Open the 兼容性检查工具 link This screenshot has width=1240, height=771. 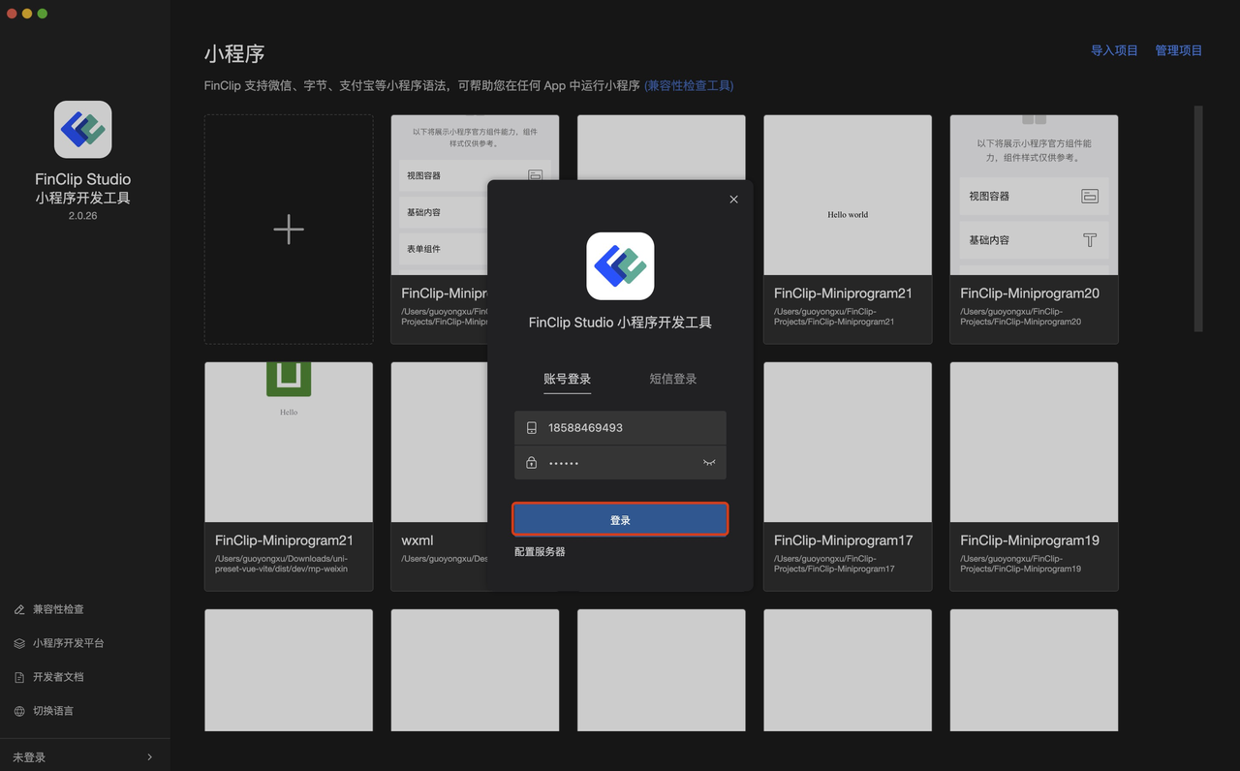(x=689, y=85)
